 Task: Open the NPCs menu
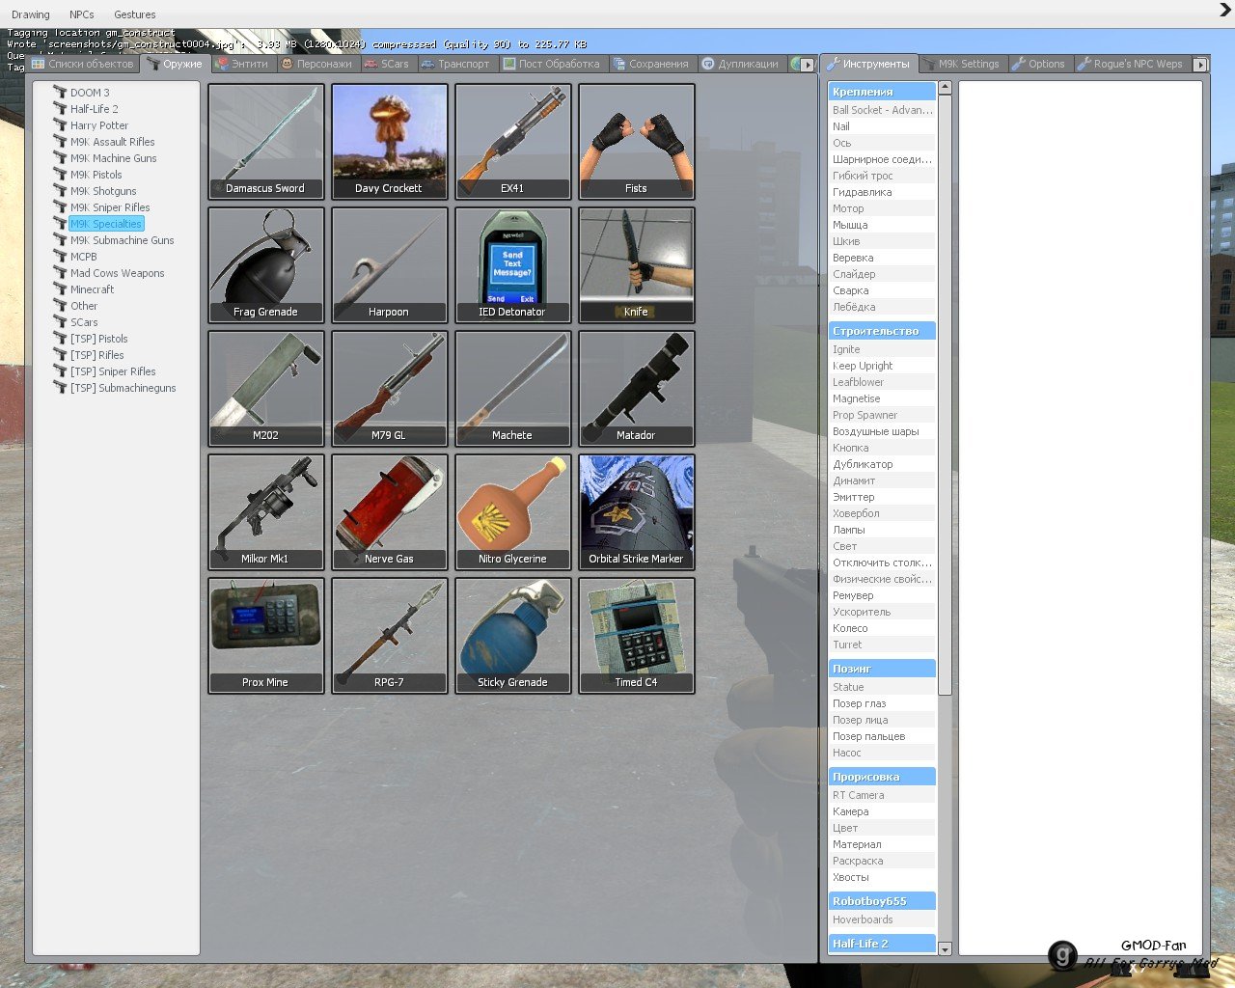(x=82, y=14)
